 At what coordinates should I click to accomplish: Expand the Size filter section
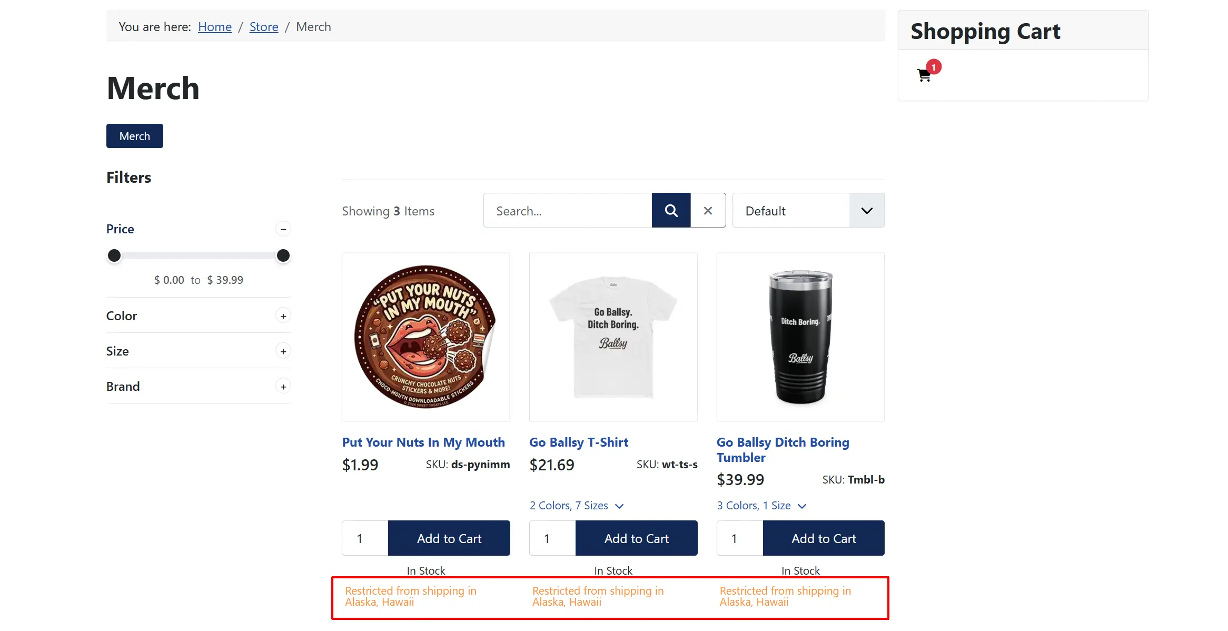click(283, 351)
